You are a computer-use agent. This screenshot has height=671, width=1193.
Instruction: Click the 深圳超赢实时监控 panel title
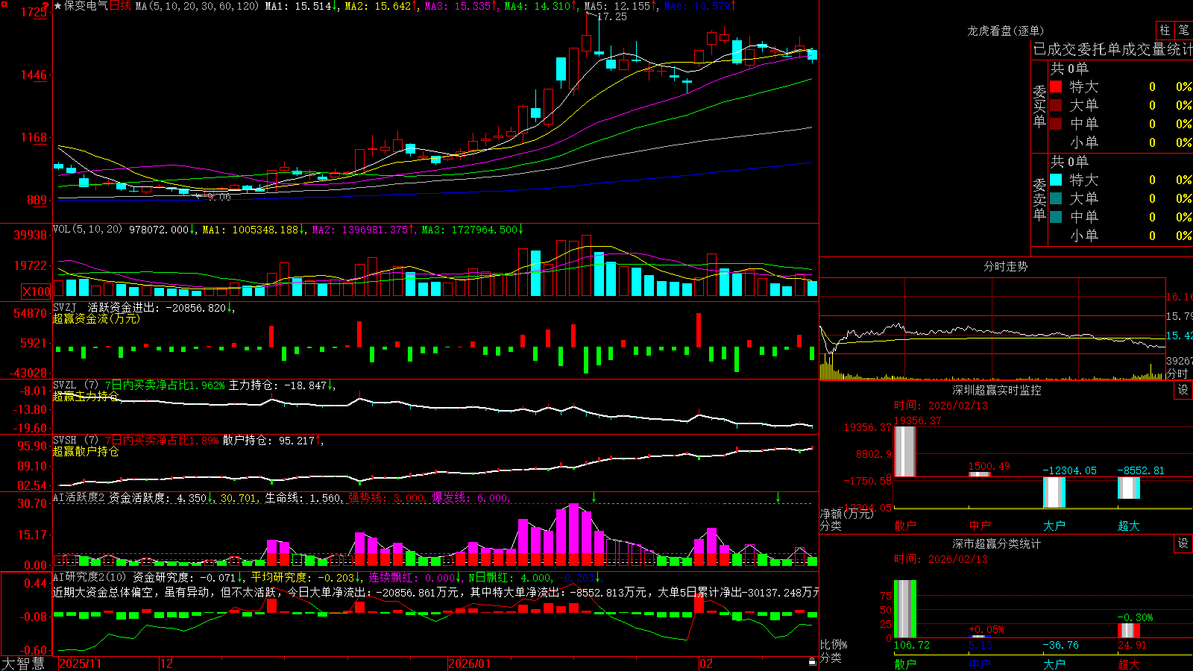[x=997, y=390]
